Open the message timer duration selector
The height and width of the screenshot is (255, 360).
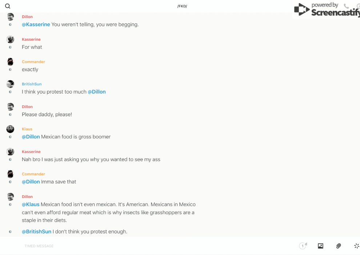click(303, 246)
